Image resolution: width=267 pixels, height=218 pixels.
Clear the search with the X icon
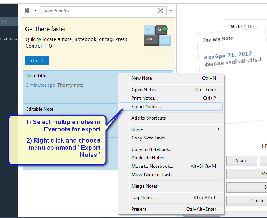pos(161,11)
